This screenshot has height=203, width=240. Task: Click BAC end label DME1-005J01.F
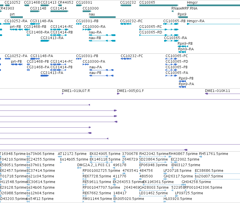coord(130,91)
